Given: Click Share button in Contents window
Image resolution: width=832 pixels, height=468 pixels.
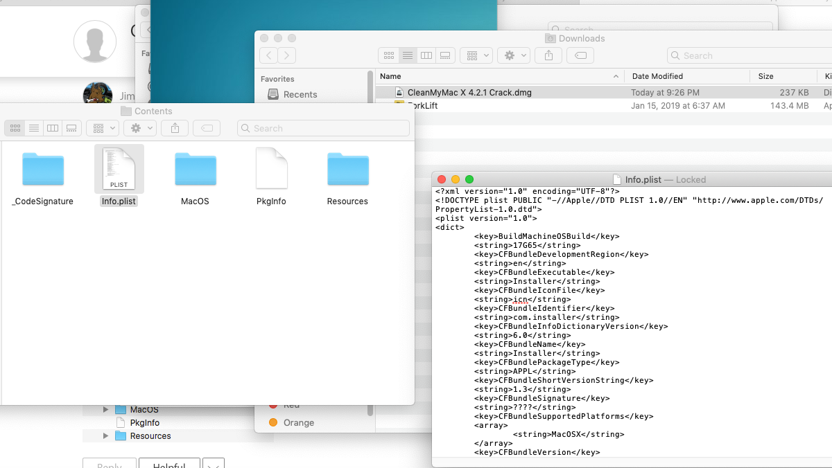Looking at the screenshot, I should (x=175, y=128).
